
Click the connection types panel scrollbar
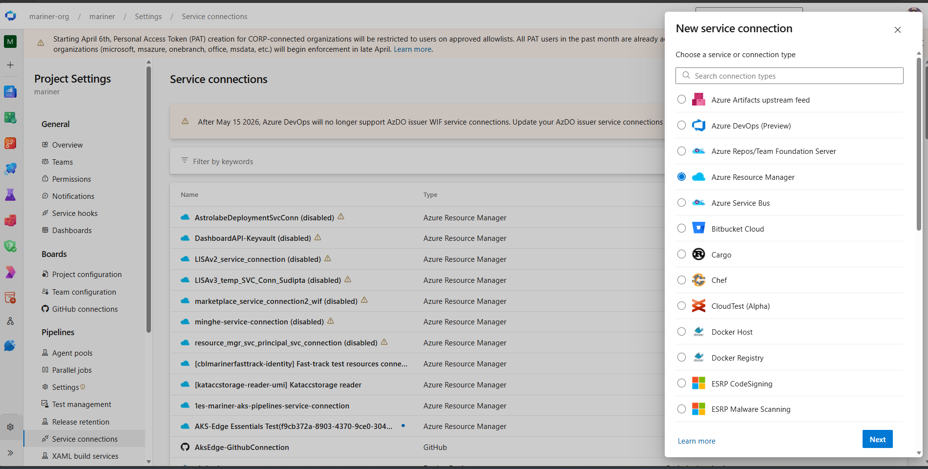[x=919, y=144]
